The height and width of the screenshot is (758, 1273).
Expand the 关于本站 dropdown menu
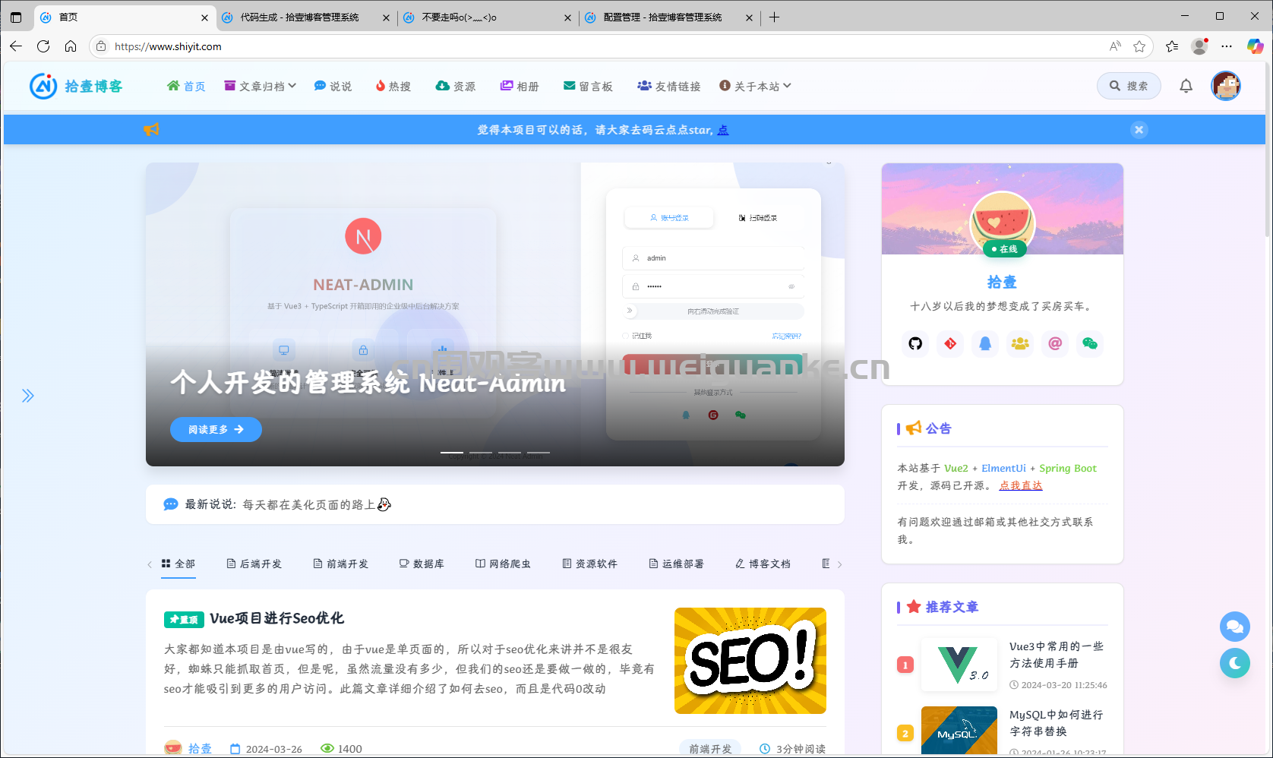click(755, 86)
